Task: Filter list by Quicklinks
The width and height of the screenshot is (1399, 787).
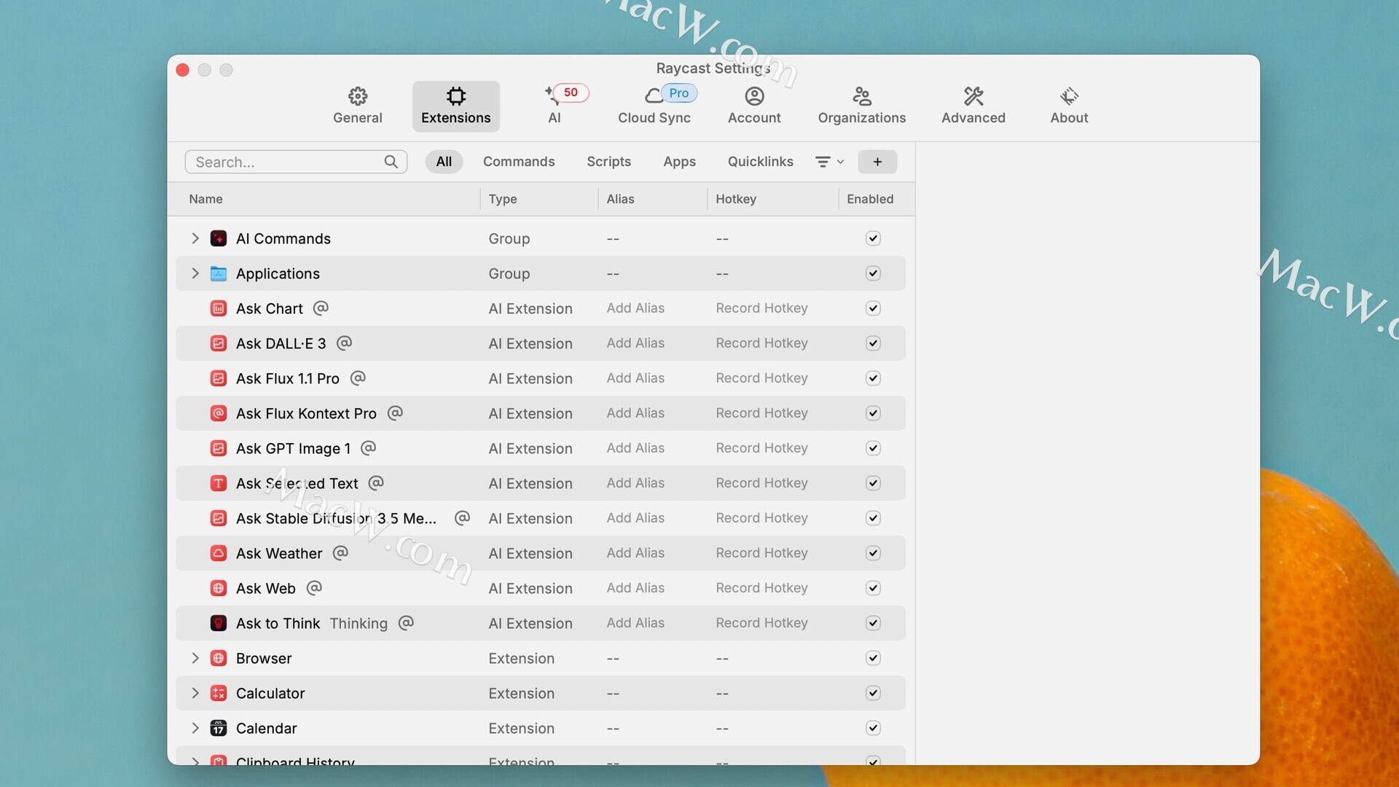Action: (x=760, y=162)
